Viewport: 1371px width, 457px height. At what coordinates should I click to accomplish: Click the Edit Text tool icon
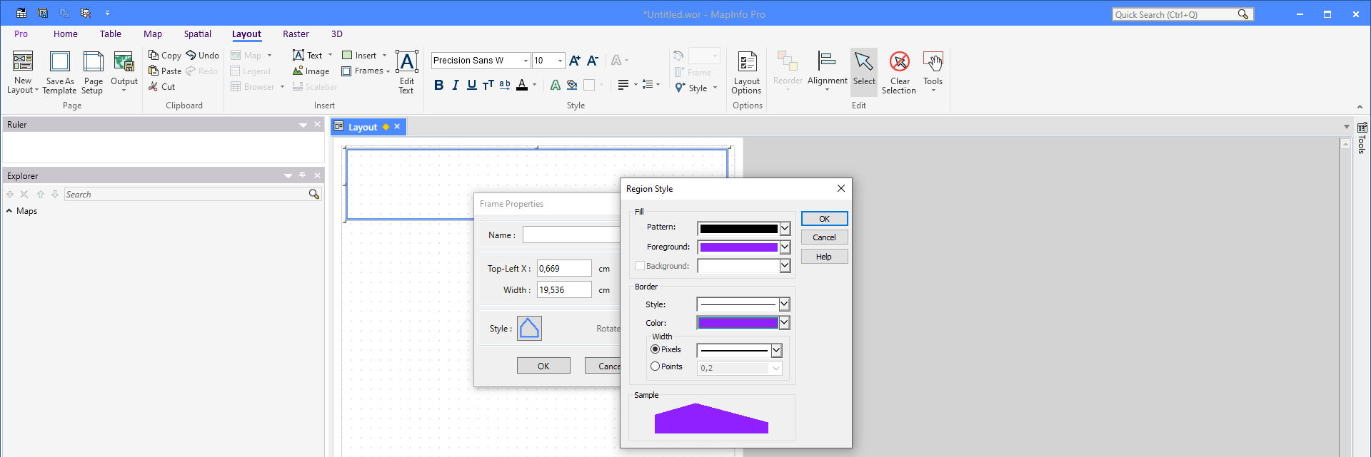pyautogui.click(x=406, y=63)
